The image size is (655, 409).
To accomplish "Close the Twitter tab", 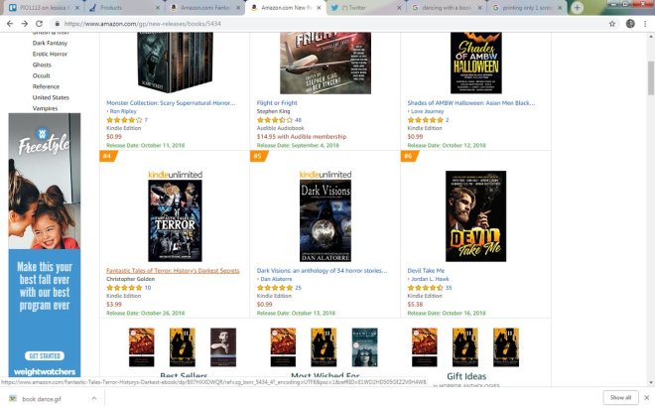I will pos(399,8).
